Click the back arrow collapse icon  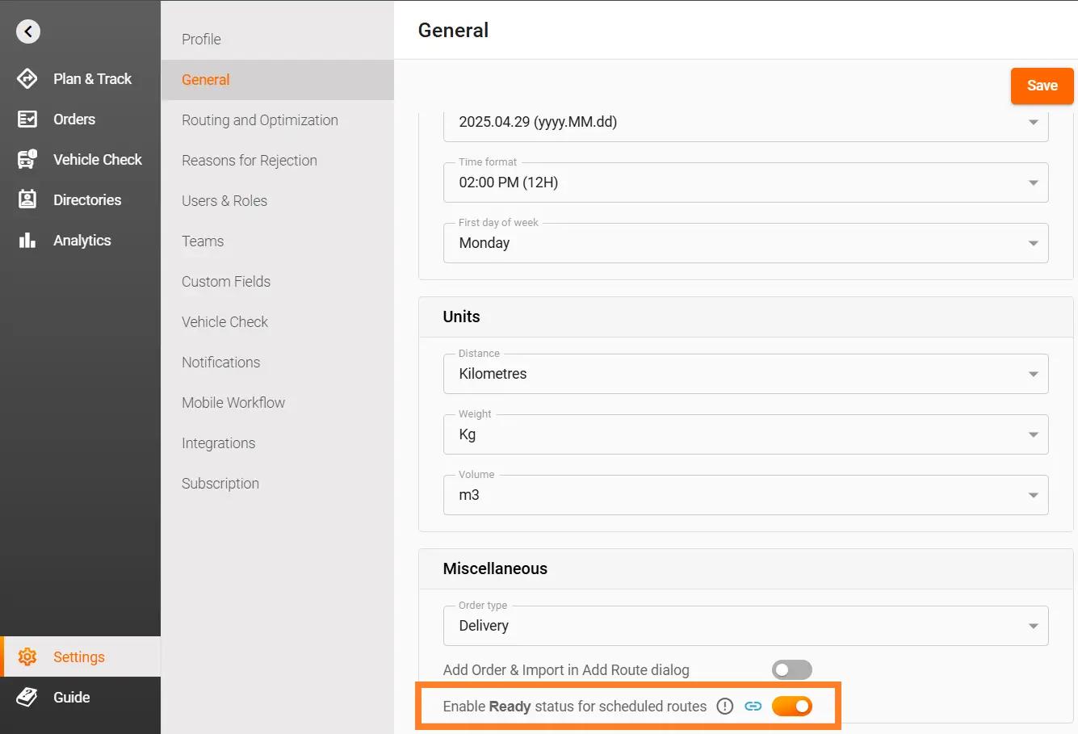pos(28,31)
